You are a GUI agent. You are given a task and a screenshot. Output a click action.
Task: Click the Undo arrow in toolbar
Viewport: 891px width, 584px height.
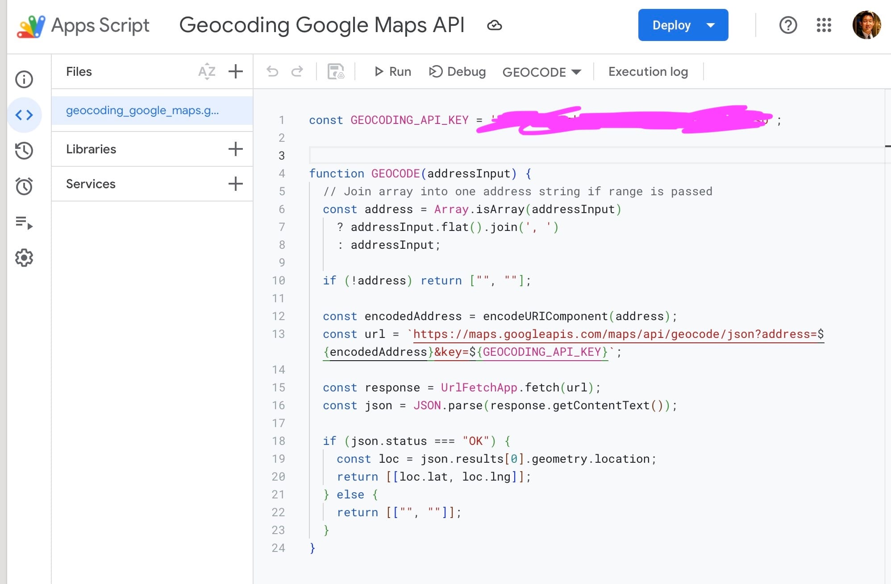(272, 71)
